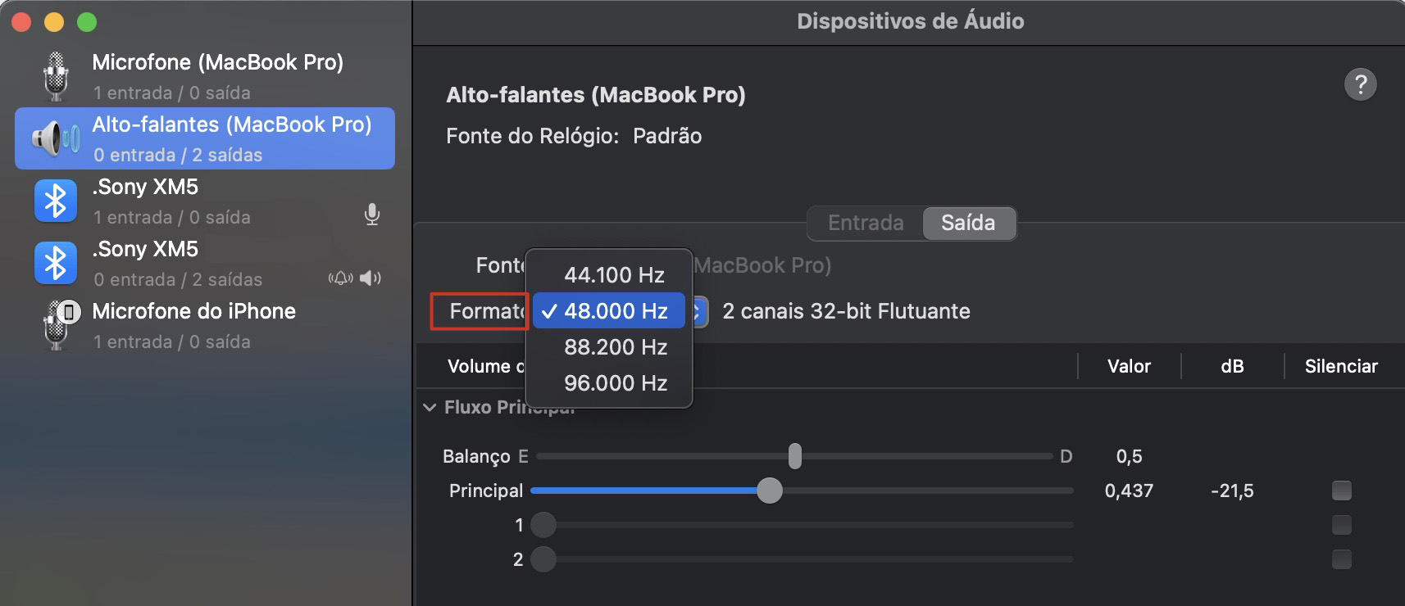Select the MacBook Pro microphone device icon
Image resolution: width=1405 pixels, height=606 pixels.
click(55, 75)
